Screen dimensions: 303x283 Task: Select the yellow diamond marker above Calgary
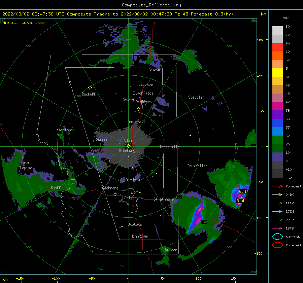pos(133,194)
